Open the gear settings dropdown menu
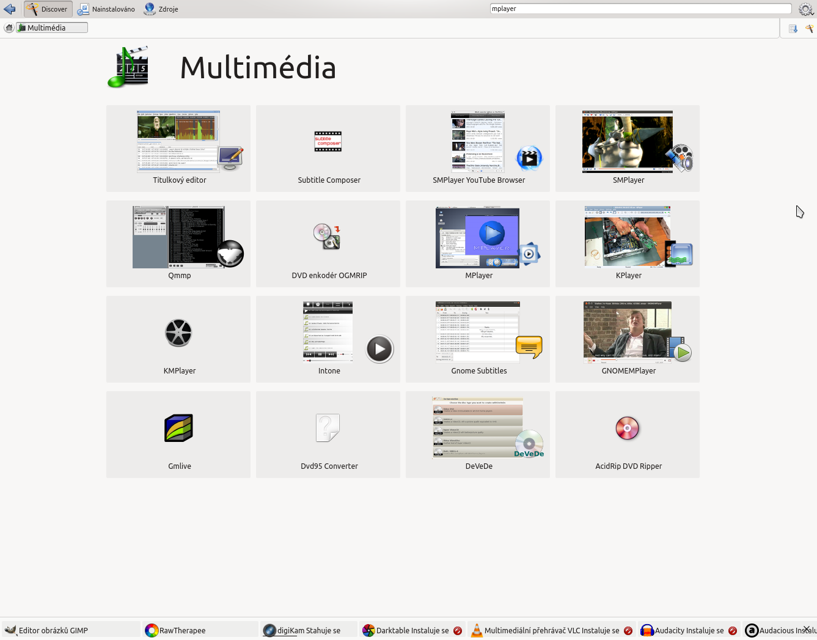The width and height of the screenshot is (817, 640). coord(806,9)
